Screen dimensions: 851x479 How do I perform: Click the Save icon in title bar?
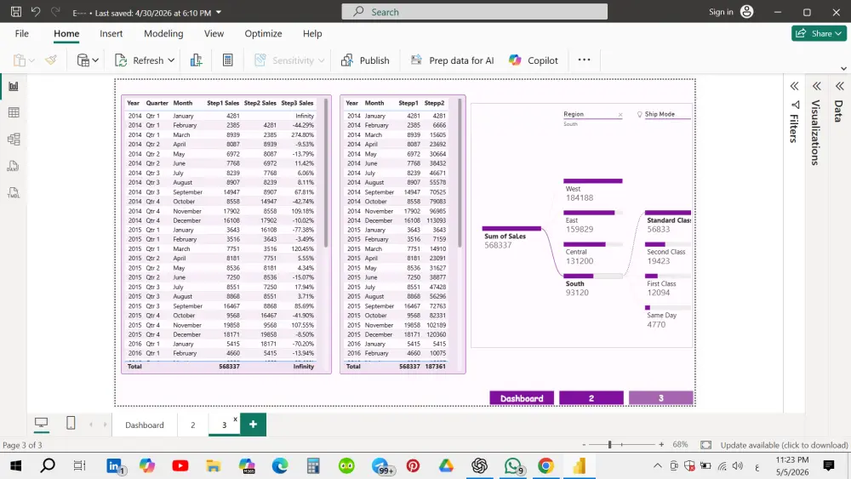coord(16,11)
